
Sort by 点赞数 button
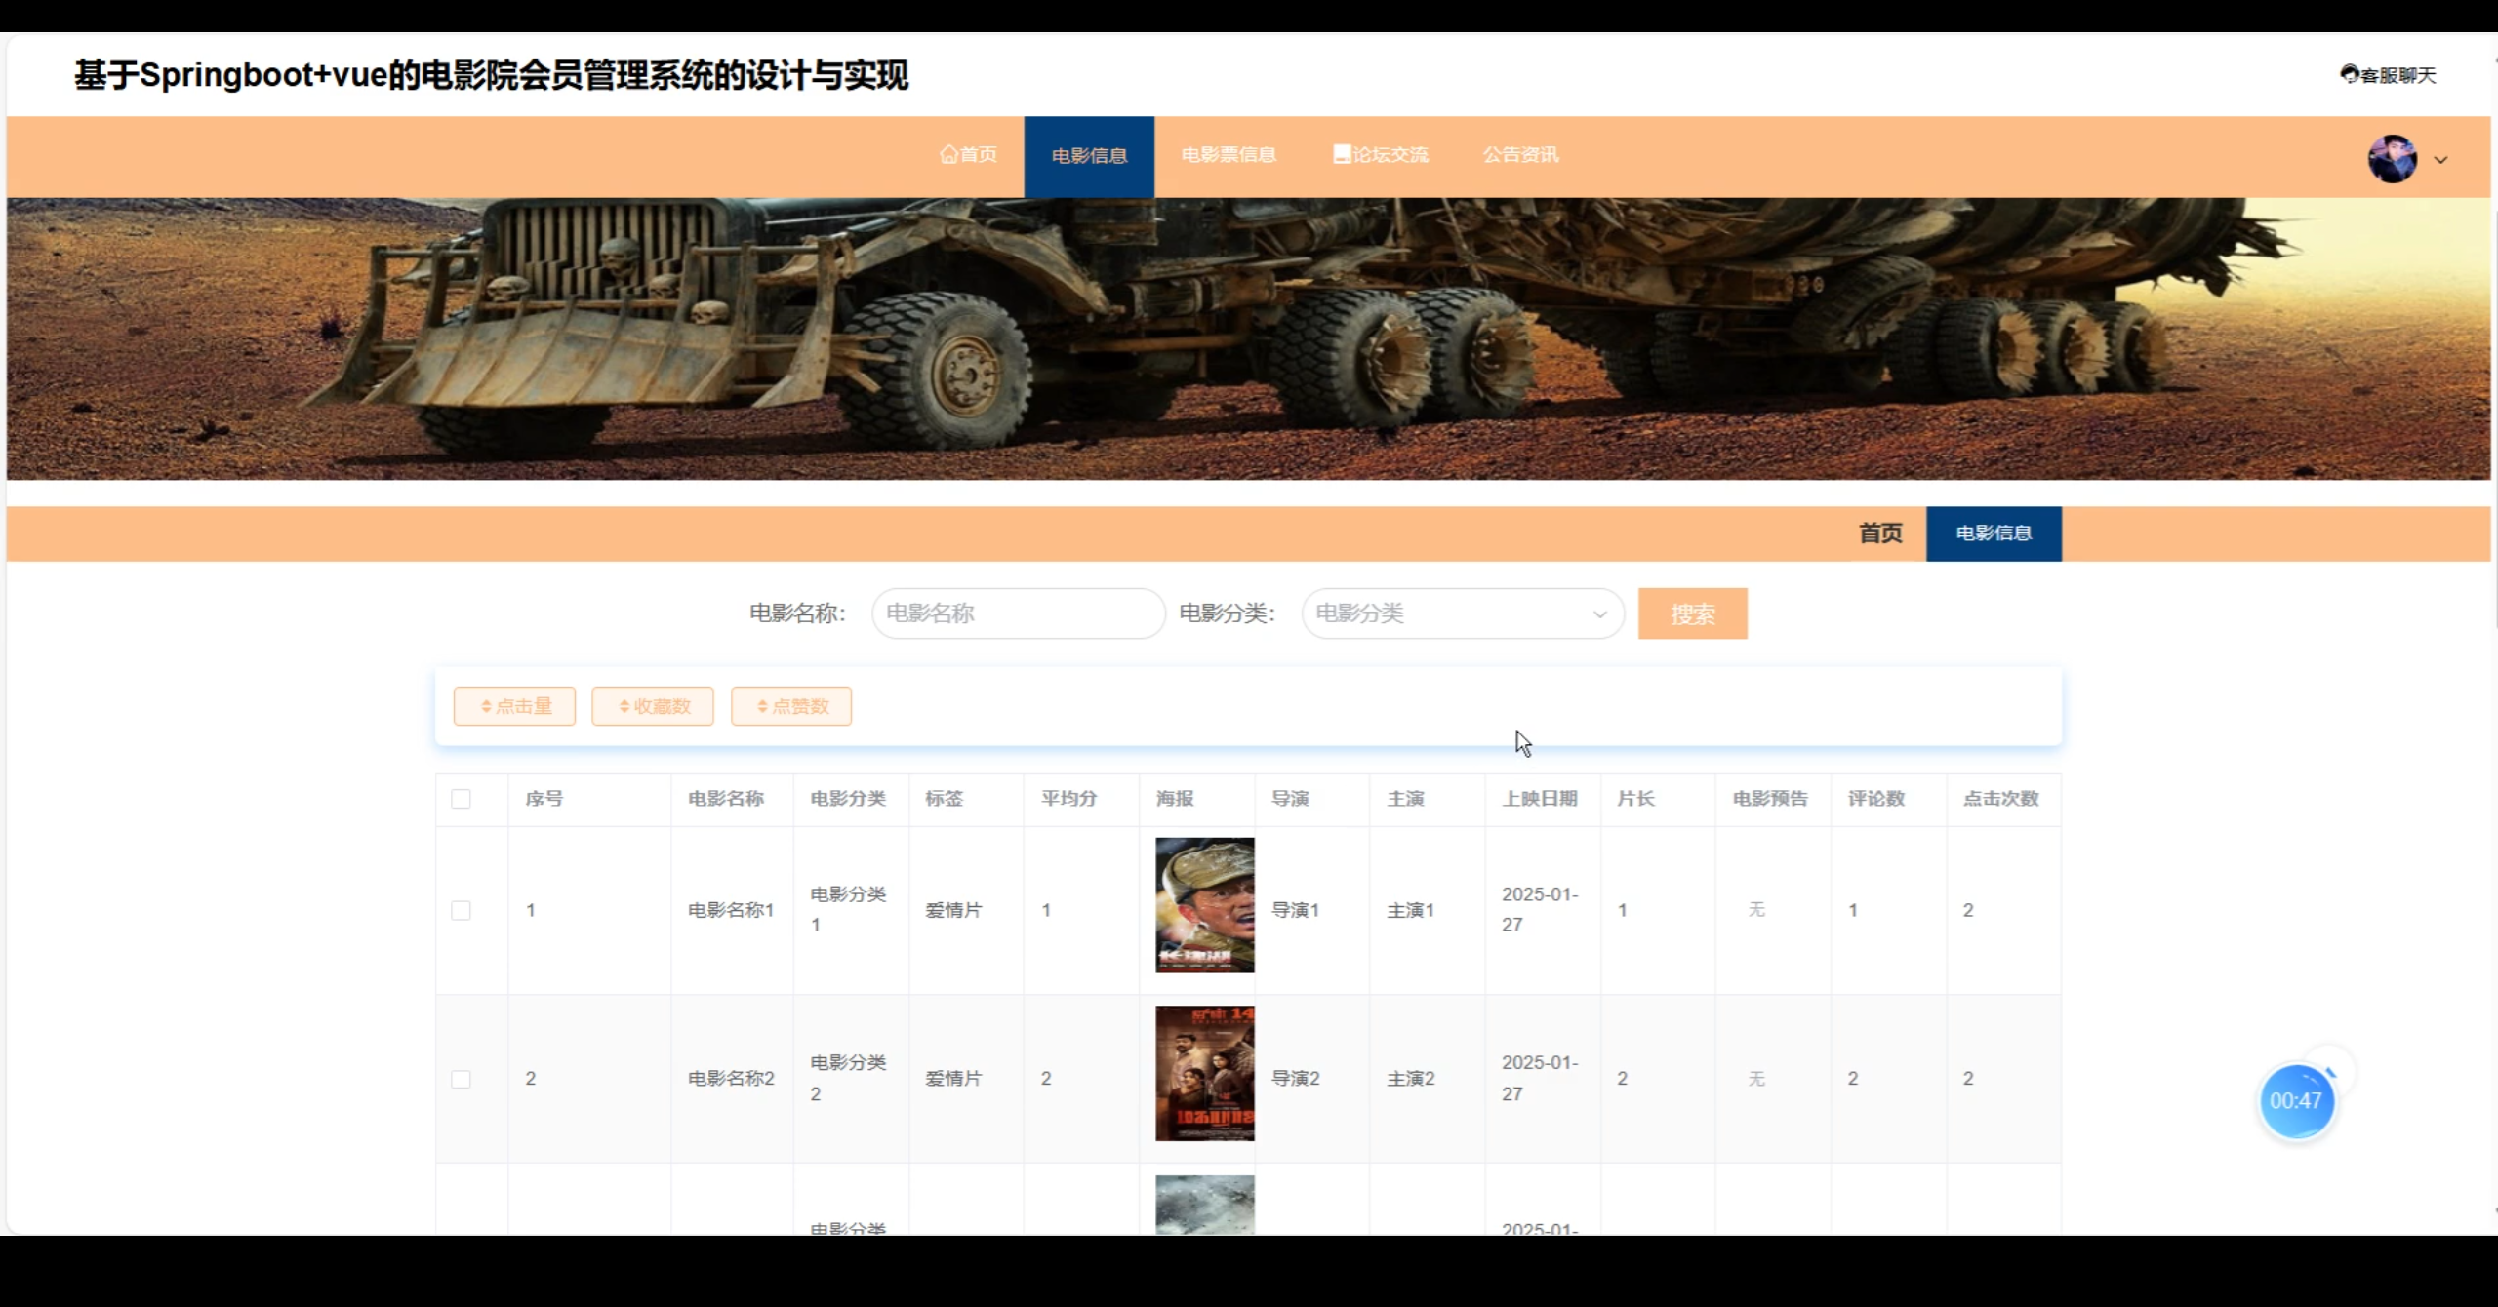791,706
